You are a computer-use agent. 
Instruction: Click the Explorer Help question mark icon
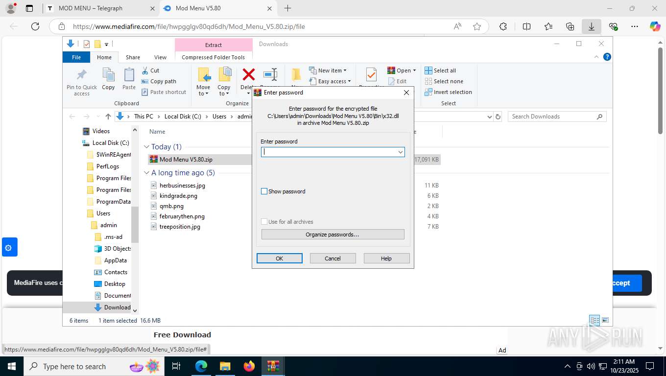(607, 57)
